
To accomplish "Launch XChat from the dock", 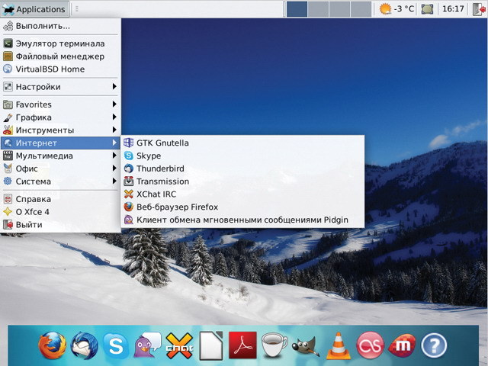I will coord(180,346).
